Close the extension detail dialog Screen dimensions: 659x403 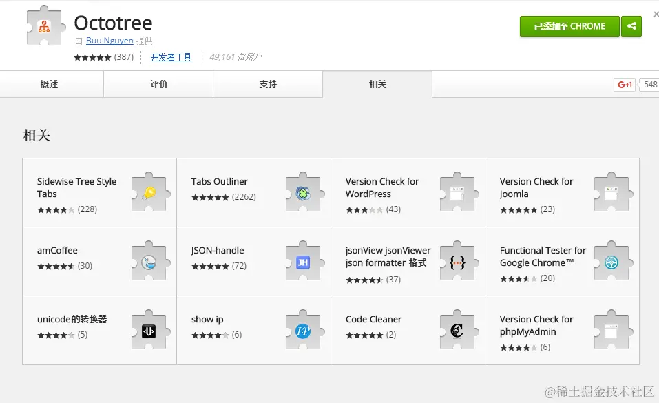click(656, 14)
